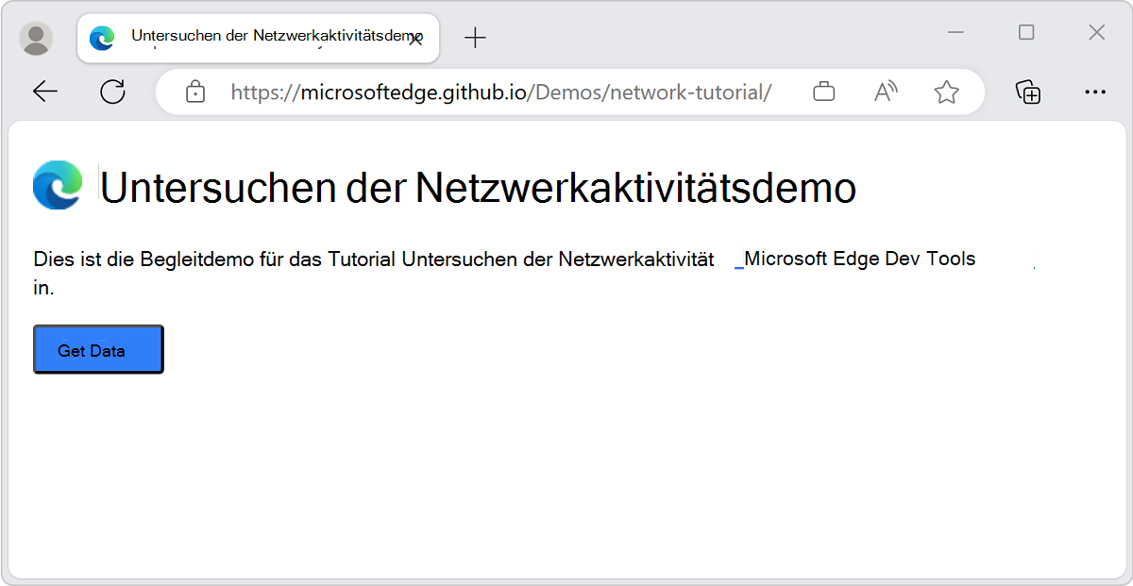Viewport: 1133px width, 586px height.
Task: Click the profile avatar icon
Action: 35,38
